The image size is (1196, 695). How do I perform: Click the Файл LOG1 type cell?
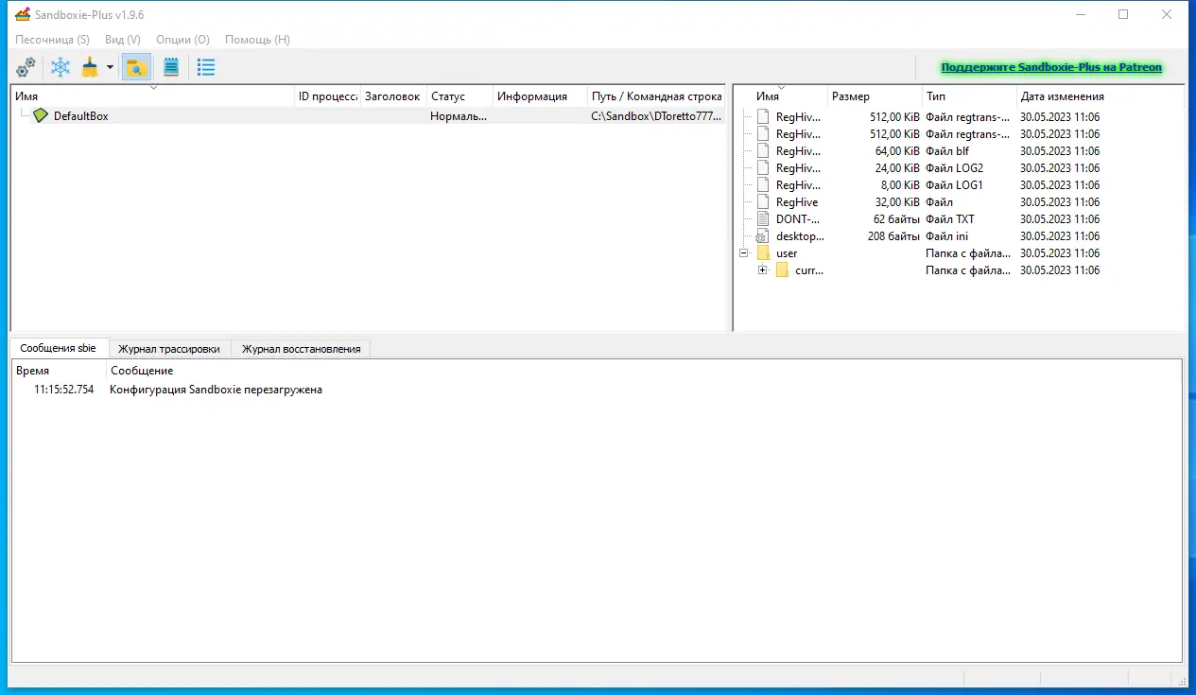click(954, 185)
